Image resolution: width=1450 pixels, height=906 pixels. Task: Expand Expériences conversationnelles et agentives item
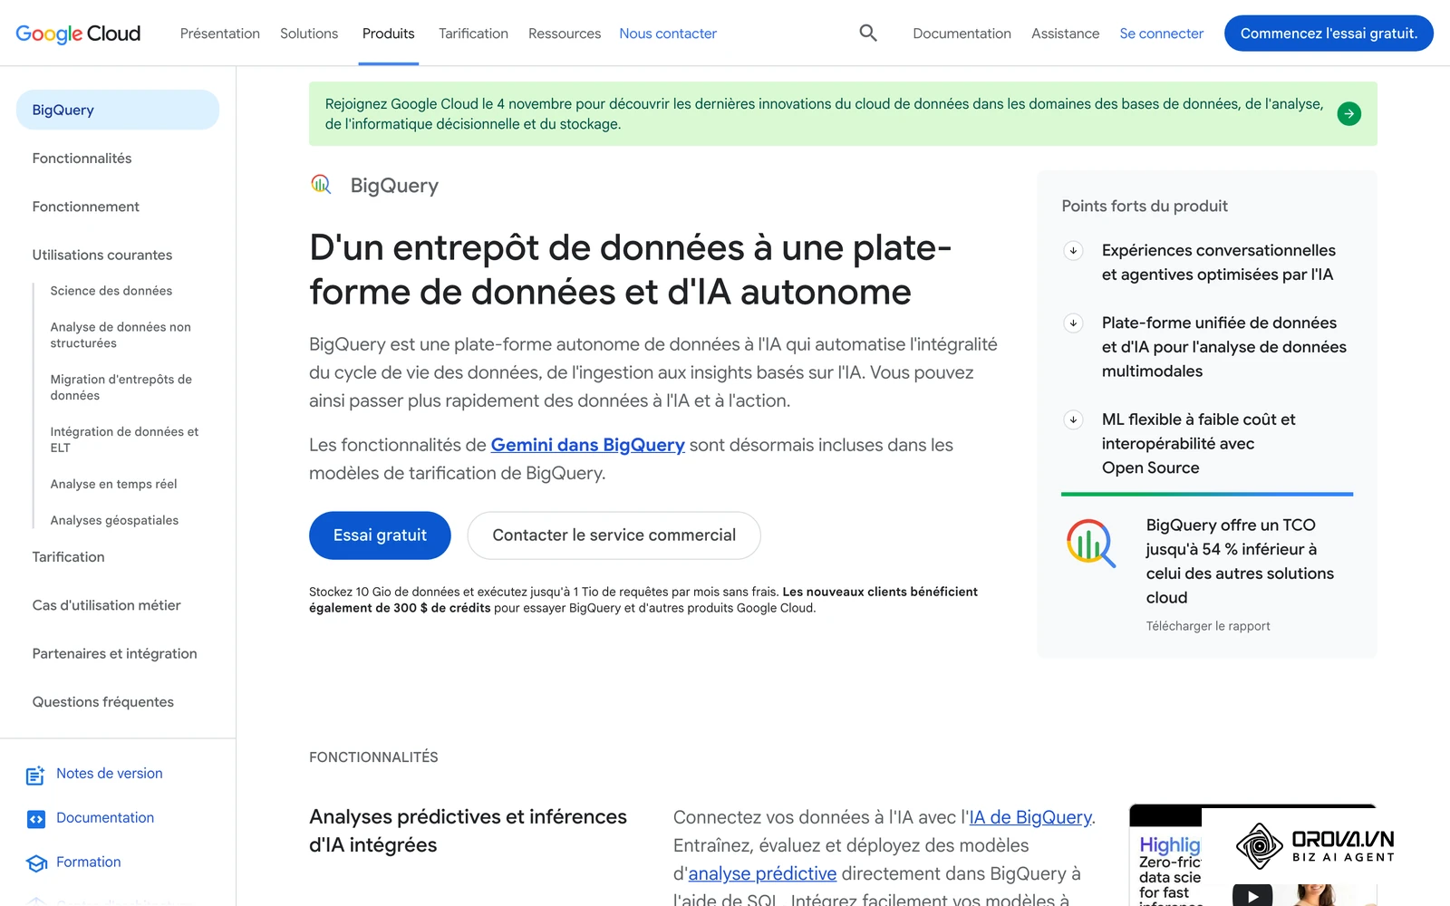click(x=1073, y=251)
